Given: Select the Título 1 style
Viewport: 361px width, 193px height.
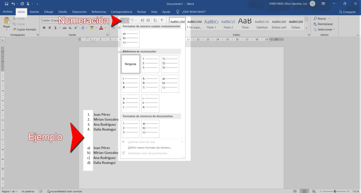Looking at the screenshot, I should pos(211,24).
